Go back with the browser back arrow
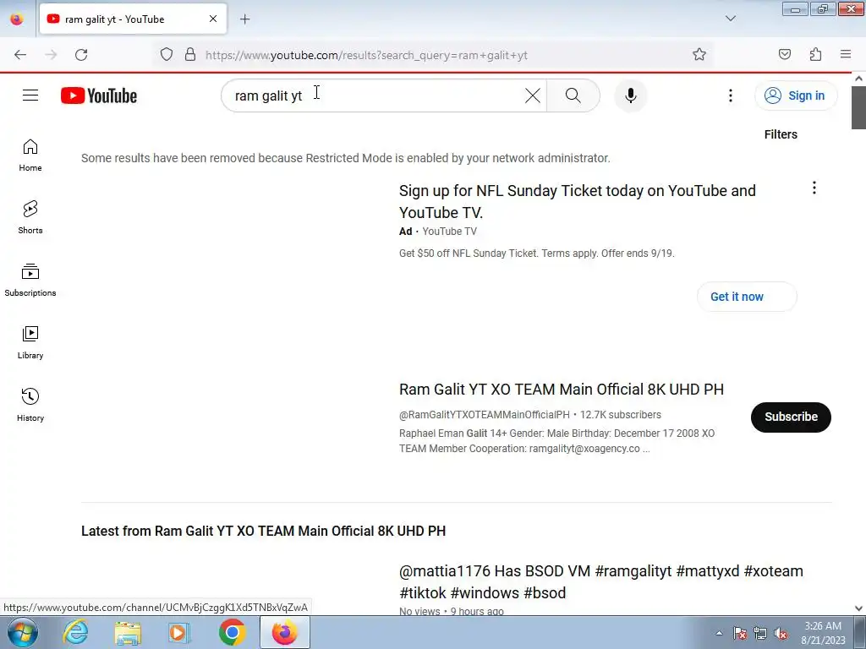This screenshot has height=649, width=866. point(20,55)
